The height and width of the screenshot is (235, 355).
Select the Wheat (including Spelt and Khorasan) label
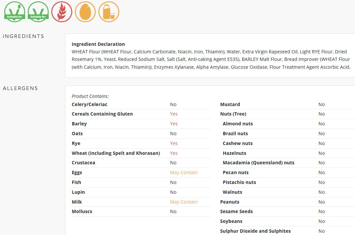[x=116, y=153]
